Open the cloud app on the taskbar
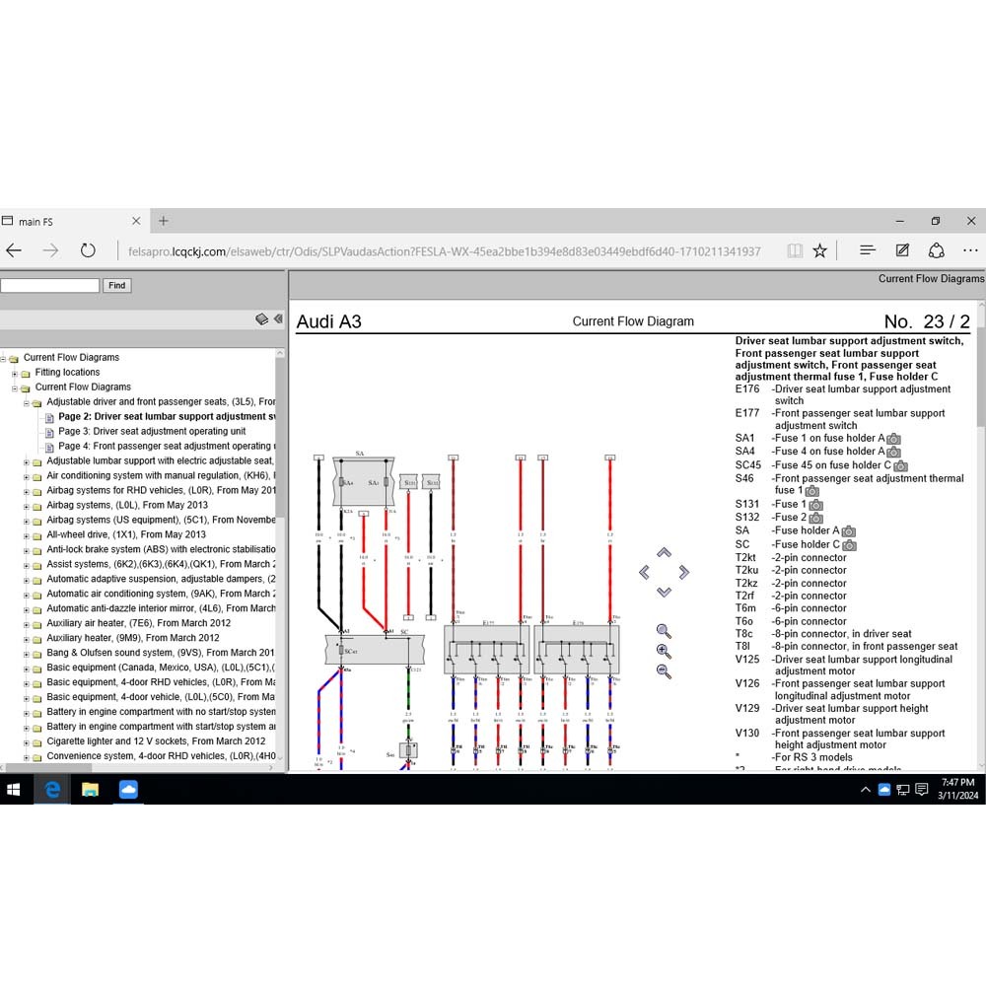This screenshot has height=986, width=986. [x=128, y=789]
